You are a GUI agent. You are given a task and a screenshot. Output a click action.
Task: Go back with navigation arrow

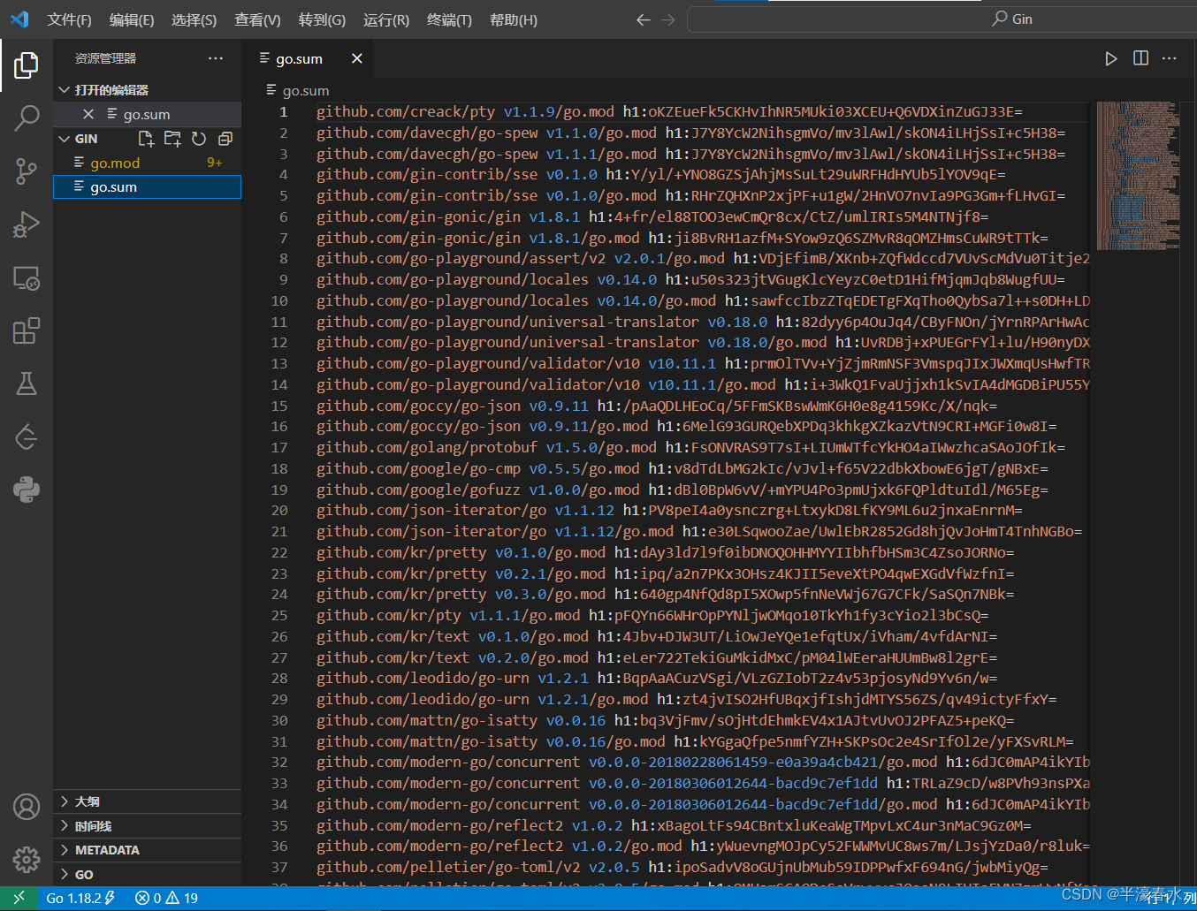coord(644,19)
